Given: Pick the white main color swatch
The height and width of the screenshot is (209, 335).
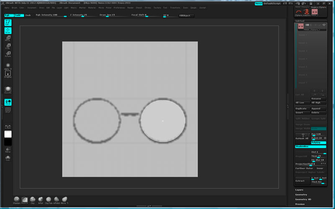Looking at the screenshot, I should [8, 134].
